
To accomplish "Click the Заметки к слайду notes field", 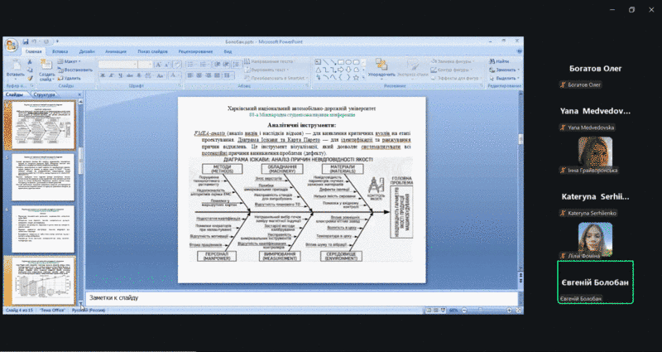I will point(298,297).
